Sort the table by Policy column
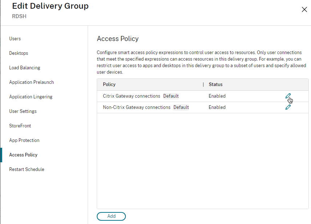Screen dimensions: 311x224 click(x=109, y=85)
